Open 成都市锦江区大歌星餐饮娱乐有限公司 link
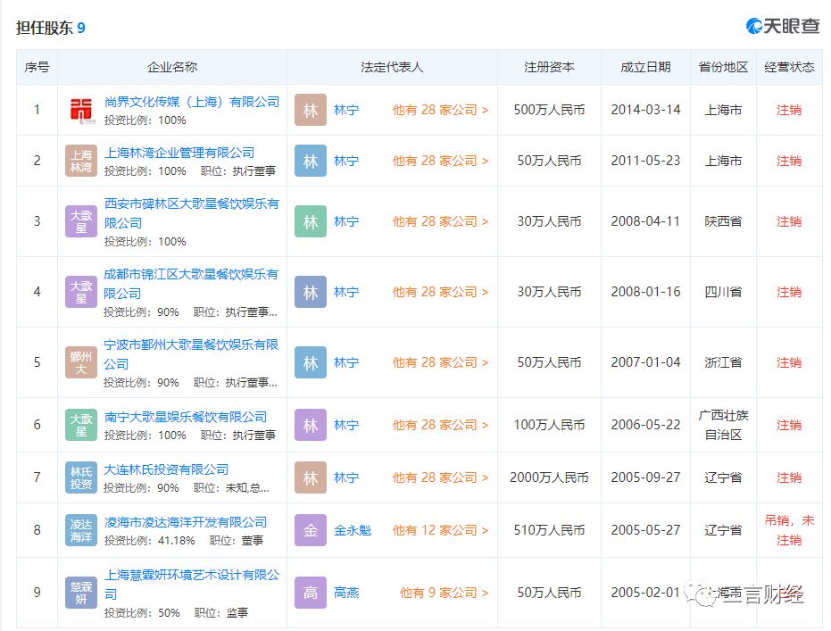 (x=191, y=284)
